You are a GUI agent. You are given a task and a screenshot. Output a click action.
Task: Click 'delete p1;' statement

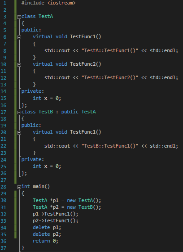pos(47,228)
